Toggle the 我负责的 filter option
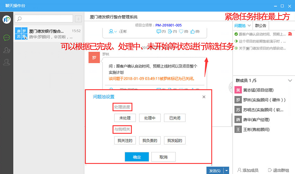This screenshot has width=295, height=174. click(150, 141)
